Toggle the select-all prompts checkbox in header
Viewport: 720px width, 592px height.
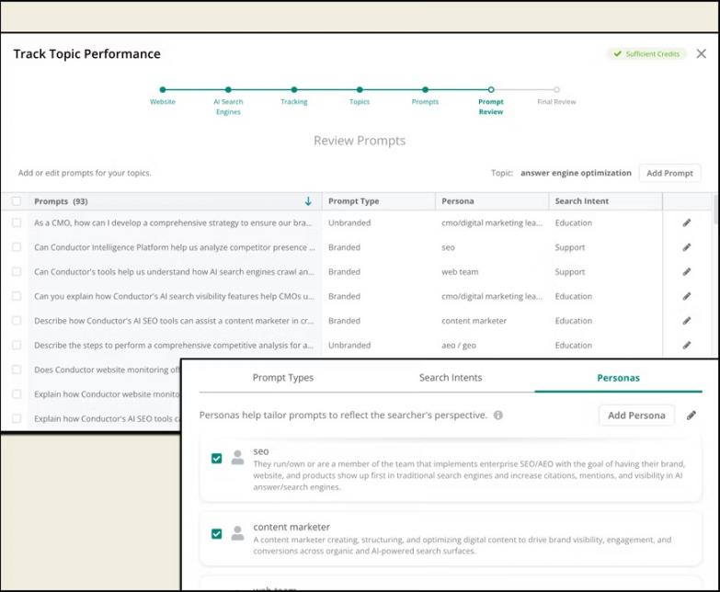click(17, 201)
